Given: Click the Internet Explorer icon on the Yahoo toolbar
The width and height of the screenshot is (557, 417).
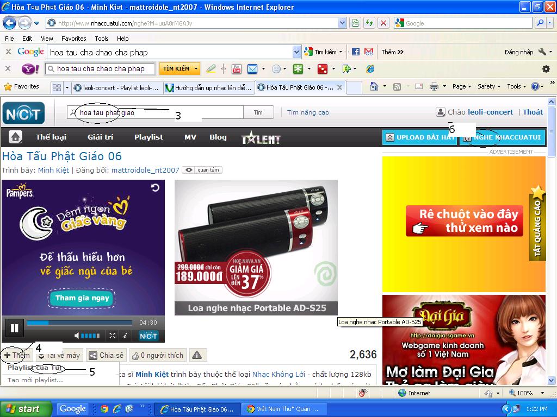Looking at the screenshot, I should (x=370, y=69).
